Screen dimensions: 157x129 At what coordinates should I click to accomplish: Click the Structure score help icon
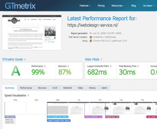point(68,66)
